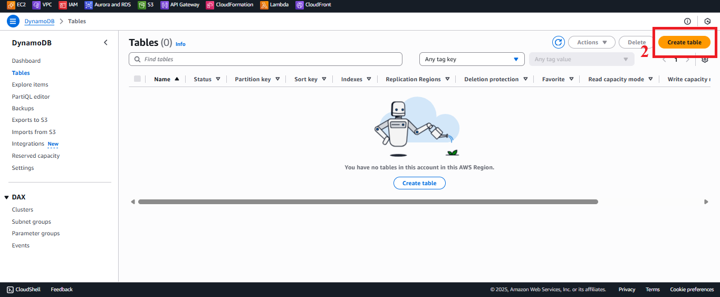Open the Actions dropdown

click(x=592, y=42)
